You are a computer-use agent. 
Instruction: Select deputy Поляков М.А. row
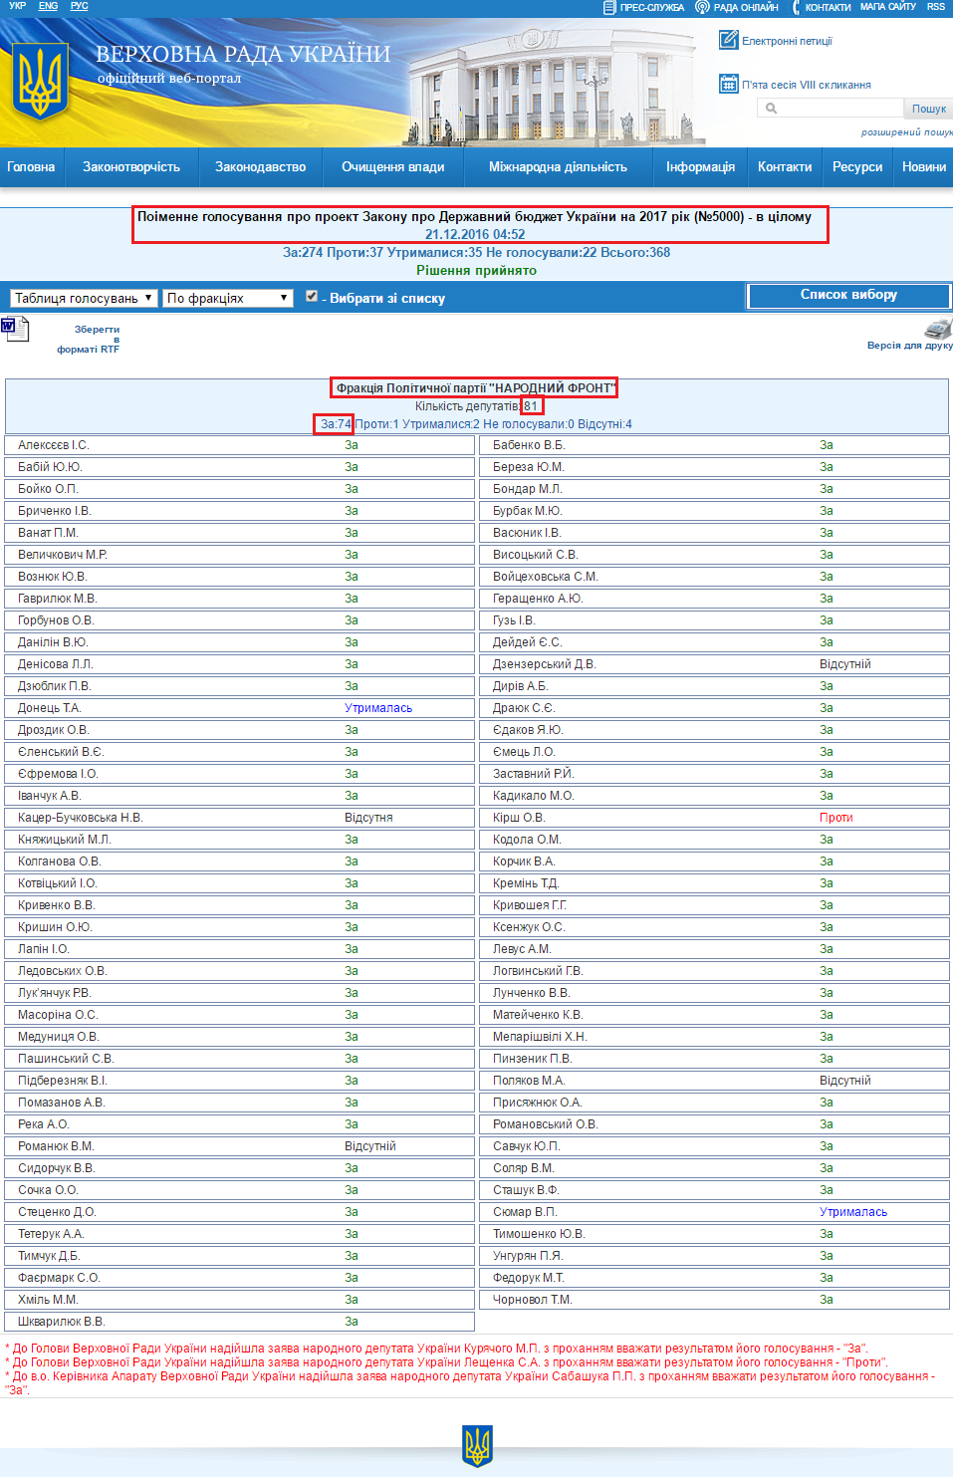714,1081
